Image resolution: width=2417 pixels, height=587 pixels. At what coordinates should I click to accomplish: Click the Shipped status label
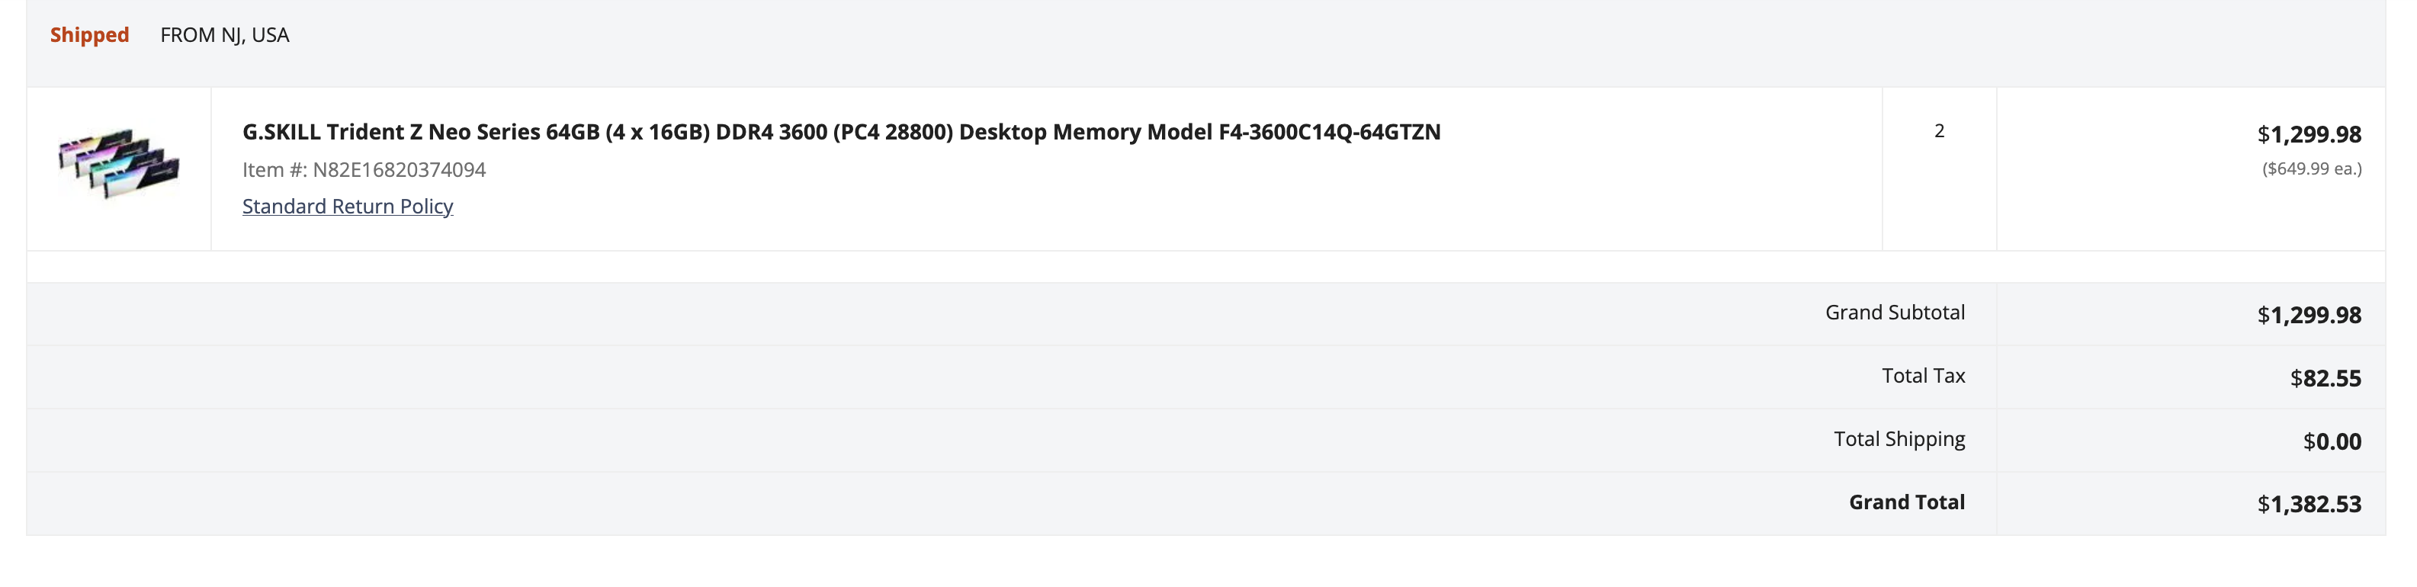[x=89, y=35]
